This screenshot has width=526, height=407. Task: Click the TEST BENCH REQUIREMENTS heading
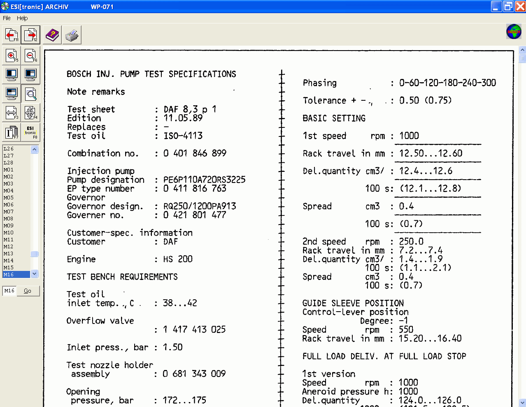point(122,277)
